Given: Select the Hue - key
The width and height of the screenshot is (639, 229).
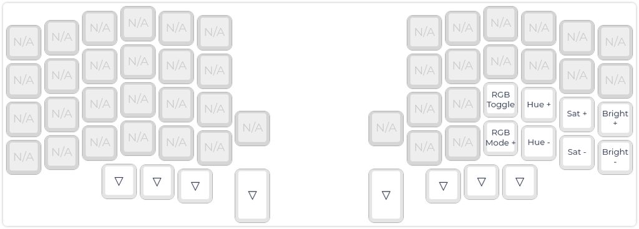Looking at the screenshot, I should tap(539, 143).
